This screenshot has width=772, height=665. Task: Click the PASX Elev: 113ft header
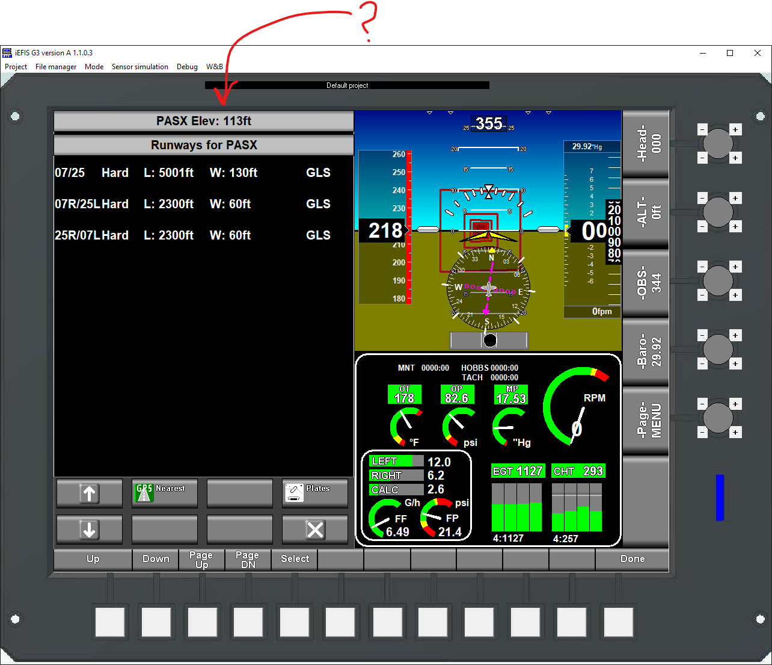click(204, 121)
